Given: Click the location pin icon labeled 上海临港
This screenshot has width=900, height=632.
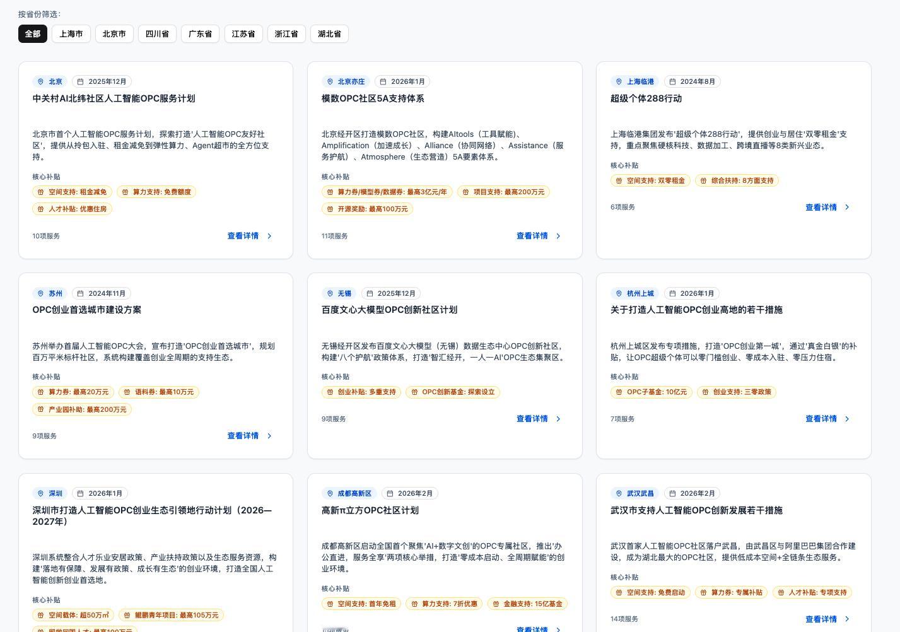Looking at the screenshot, I should [x=619, y=81].
